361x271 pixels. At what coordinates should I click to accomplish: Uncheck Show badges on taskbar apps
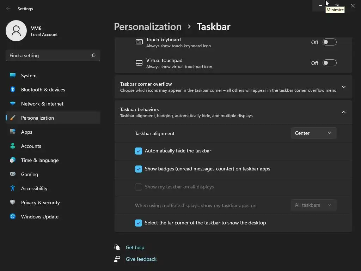139,169
